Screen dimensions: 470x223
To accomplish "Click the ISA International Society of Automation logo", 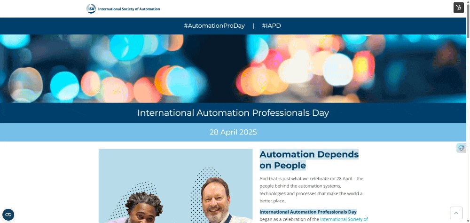I will (123, 9).
